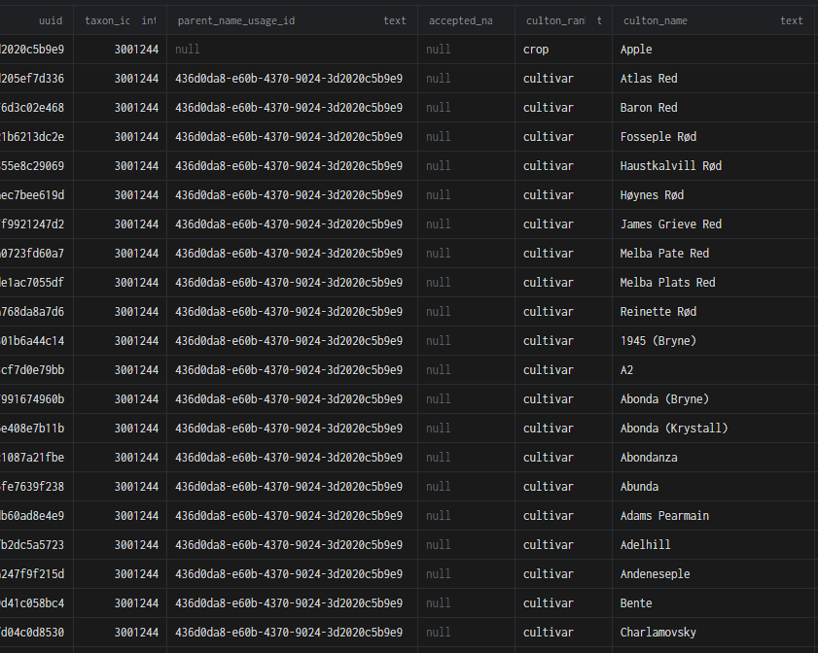
Task: Click the "1945 (Bryne)" cell
Action: pos(658,341)
